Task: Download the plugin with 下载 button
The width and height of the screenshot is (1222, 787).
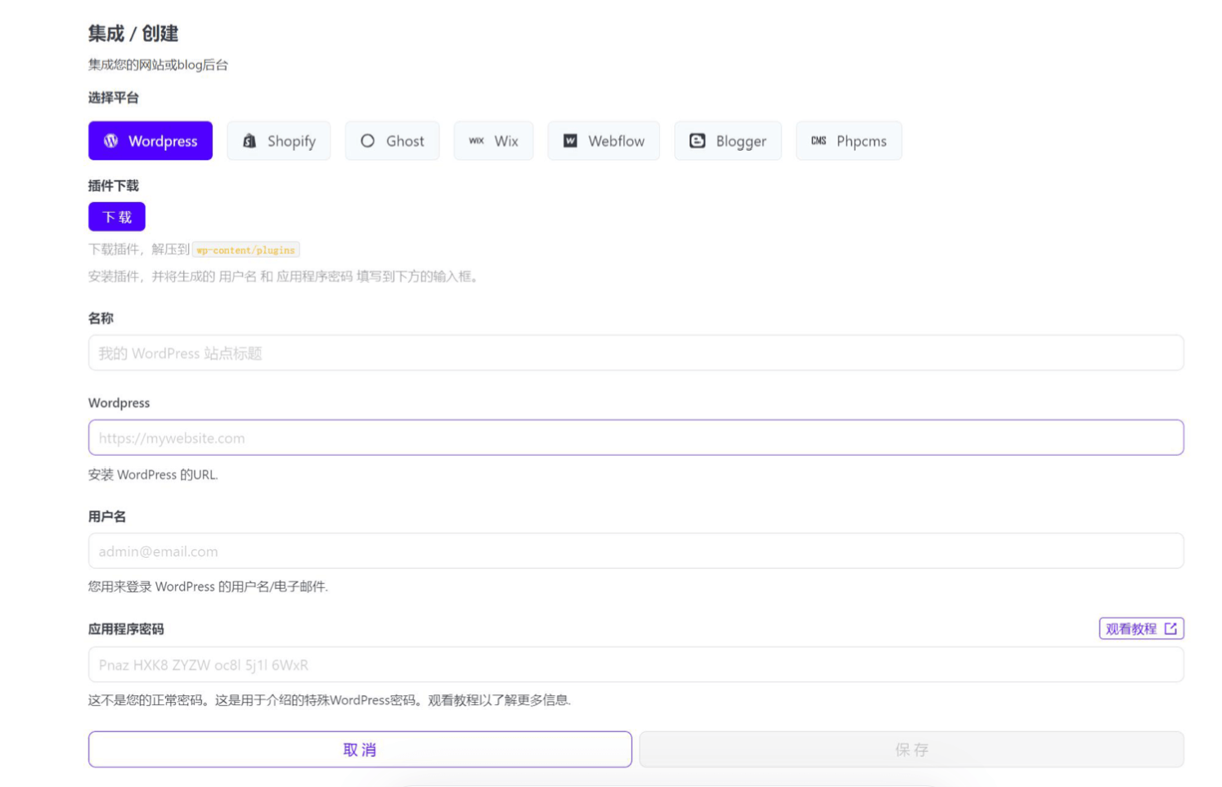Action: tap(117, 217)
